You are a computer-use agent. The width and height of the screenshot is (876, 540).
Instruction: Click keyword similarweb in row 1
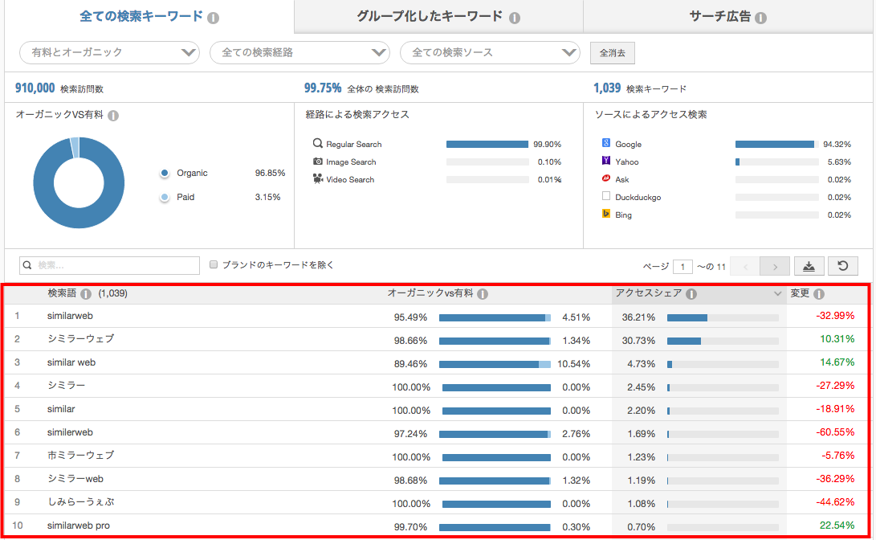tap(70, 316)
